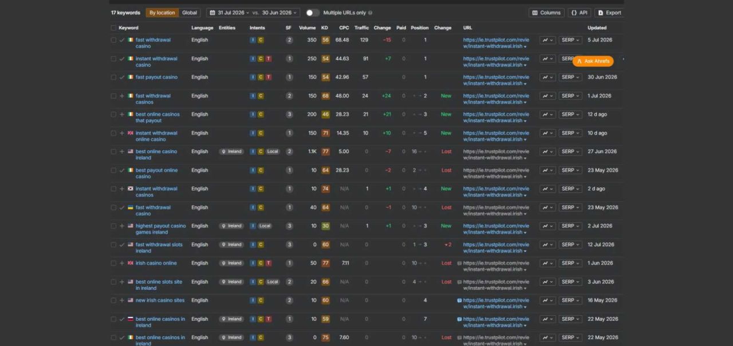Click the 'instant withdrawal online casino' keyword link
The image size is (733, 346).
pos(156,136)
